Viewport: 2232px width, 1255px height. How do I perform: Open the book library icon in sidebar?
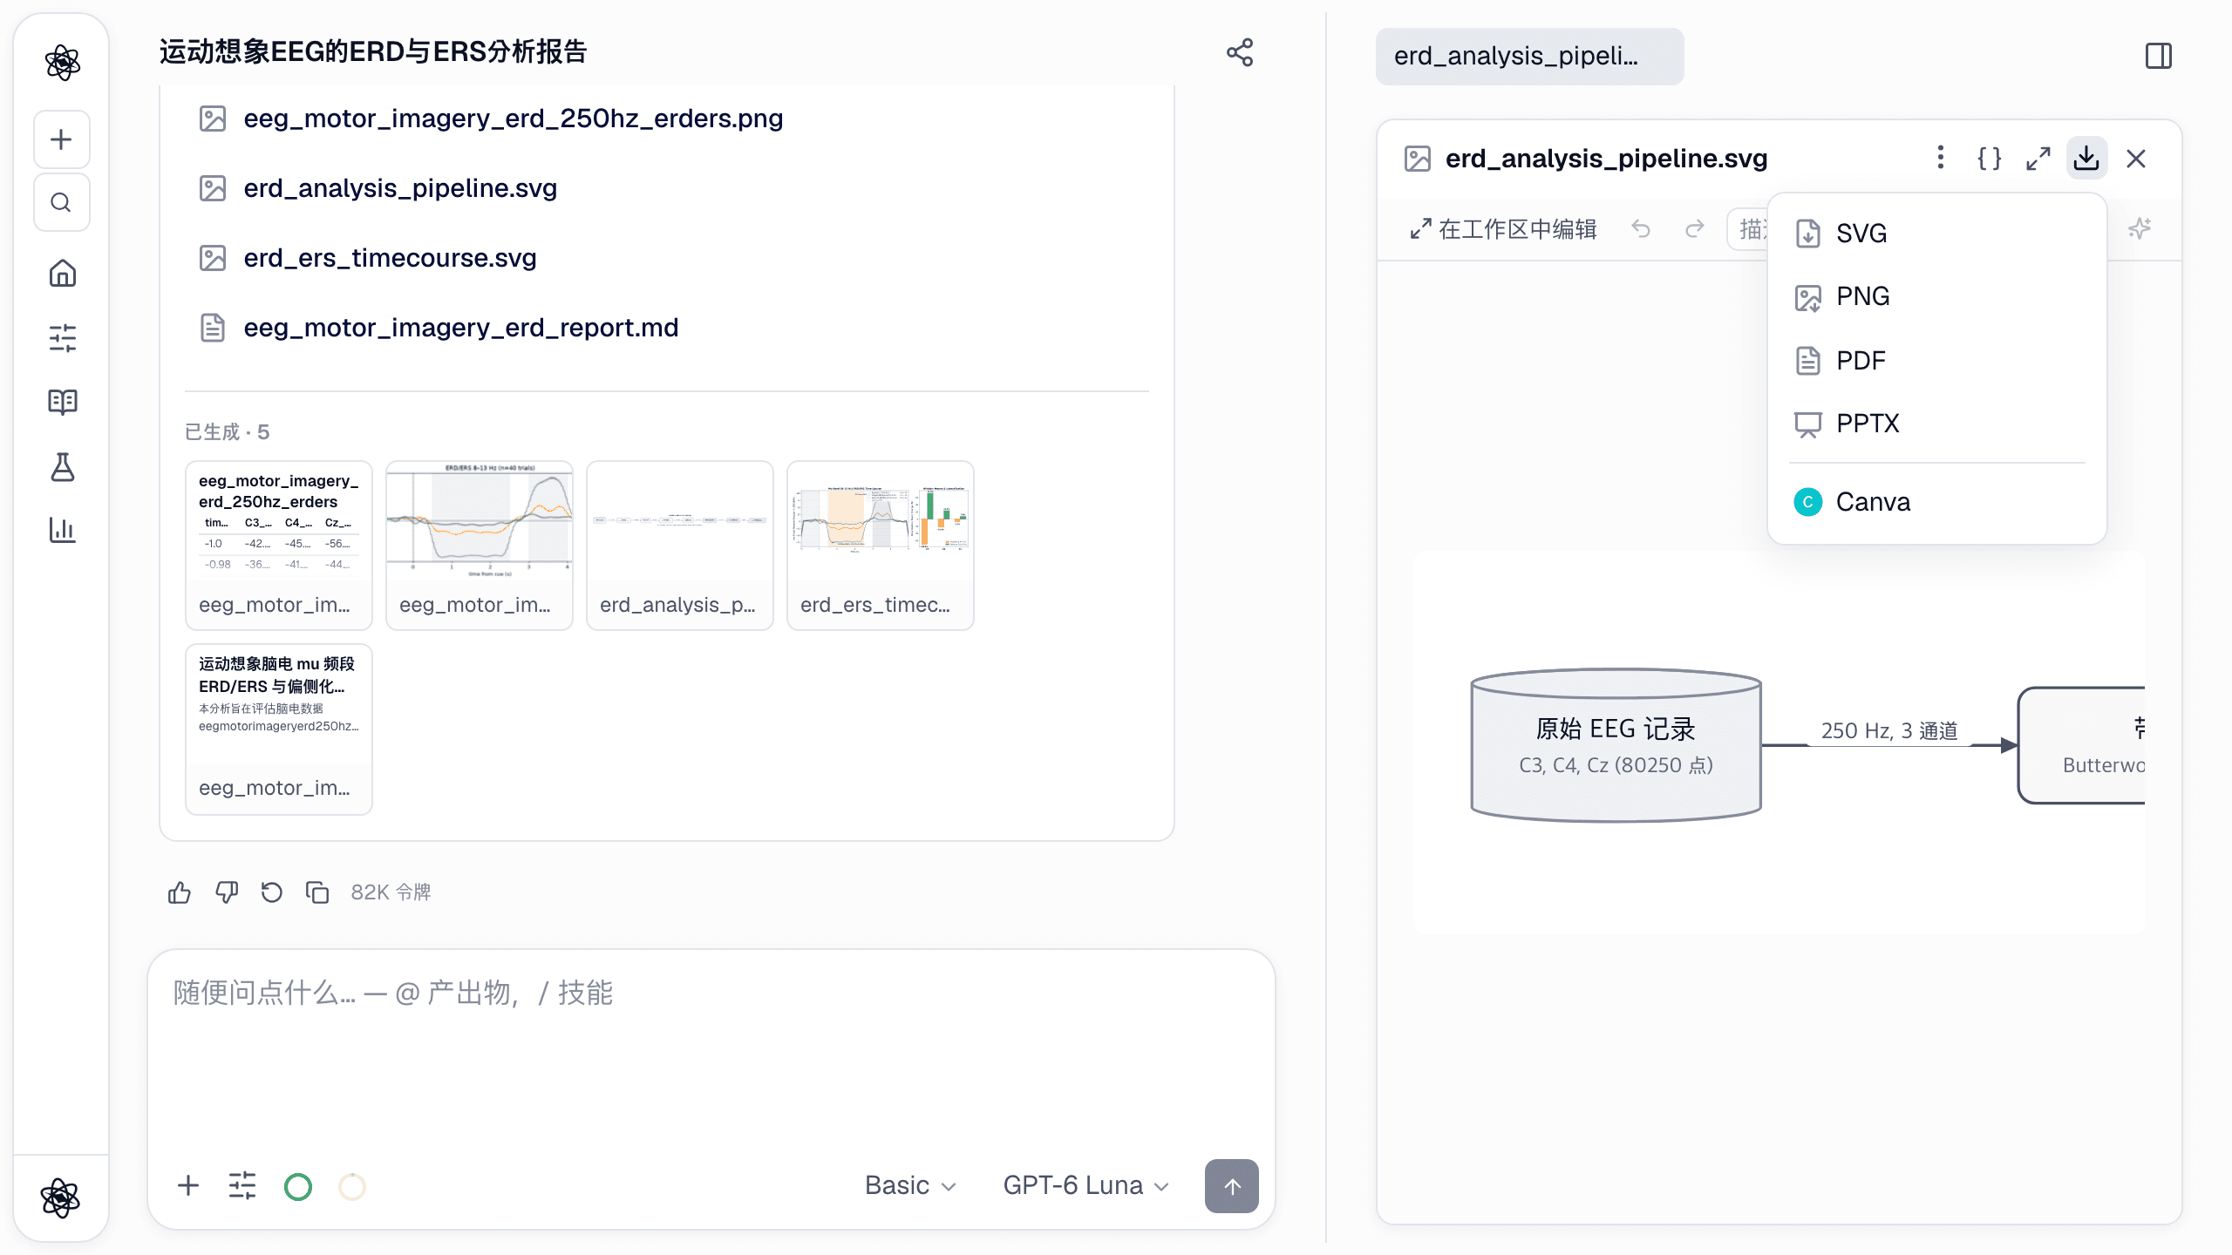coord(62,402)
